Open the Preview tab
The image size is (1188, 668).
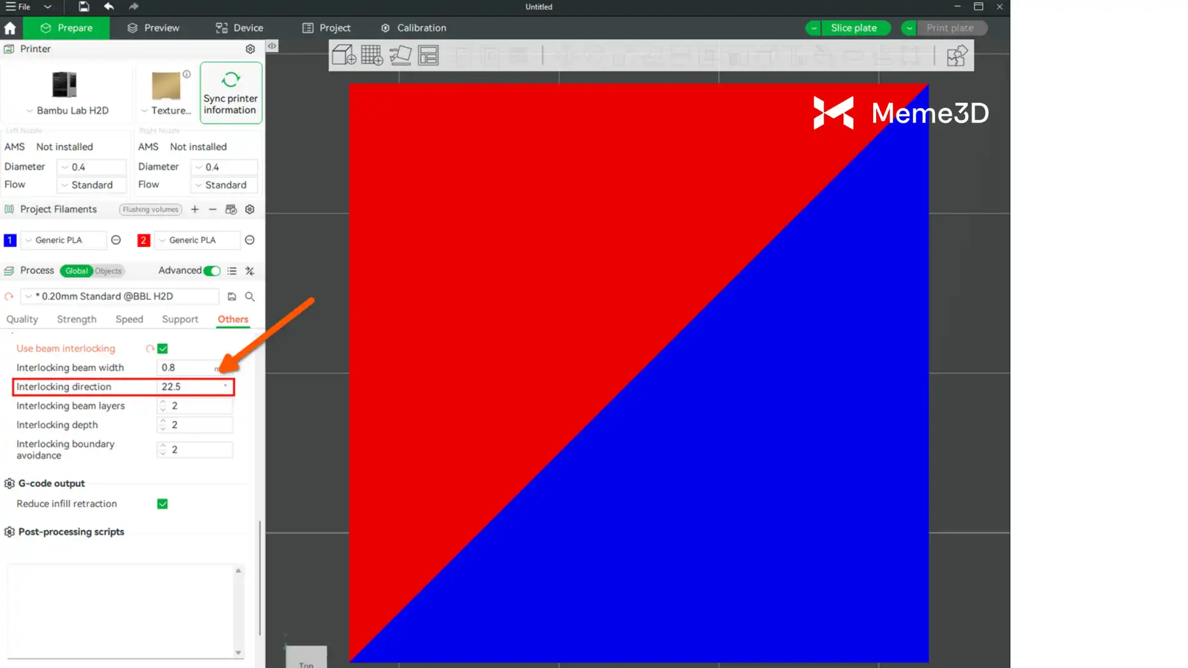tap(153, 28)
